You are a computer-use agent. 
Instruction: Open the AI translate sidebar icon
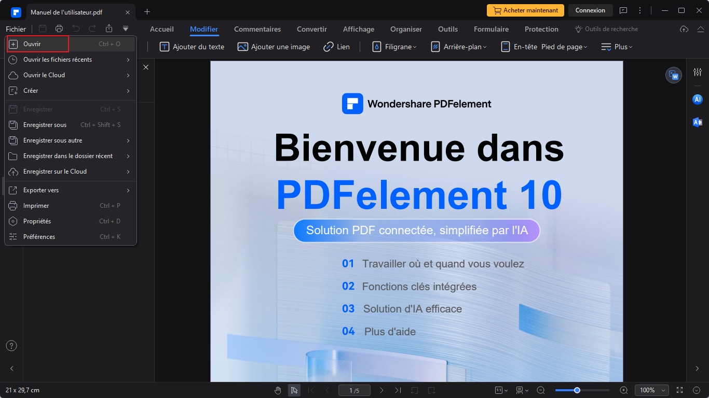click(x=697, y=122)
